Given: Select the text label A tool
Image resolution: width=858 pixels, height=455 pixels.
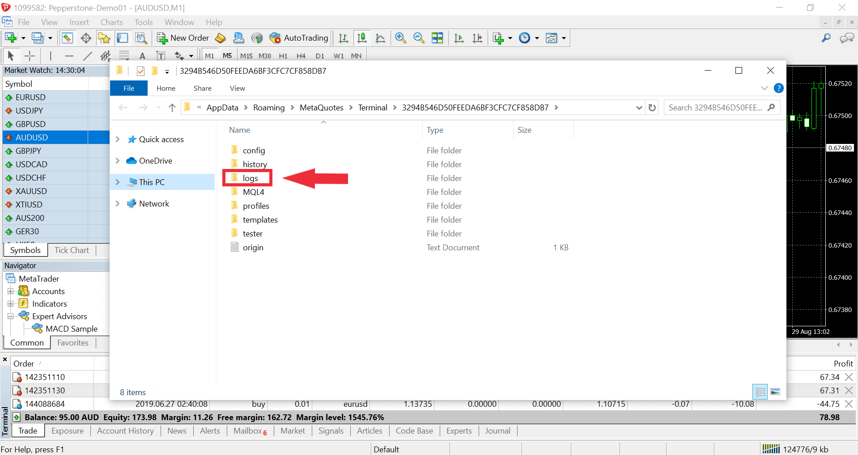Looking at the screenshot, I should [142, 56].
